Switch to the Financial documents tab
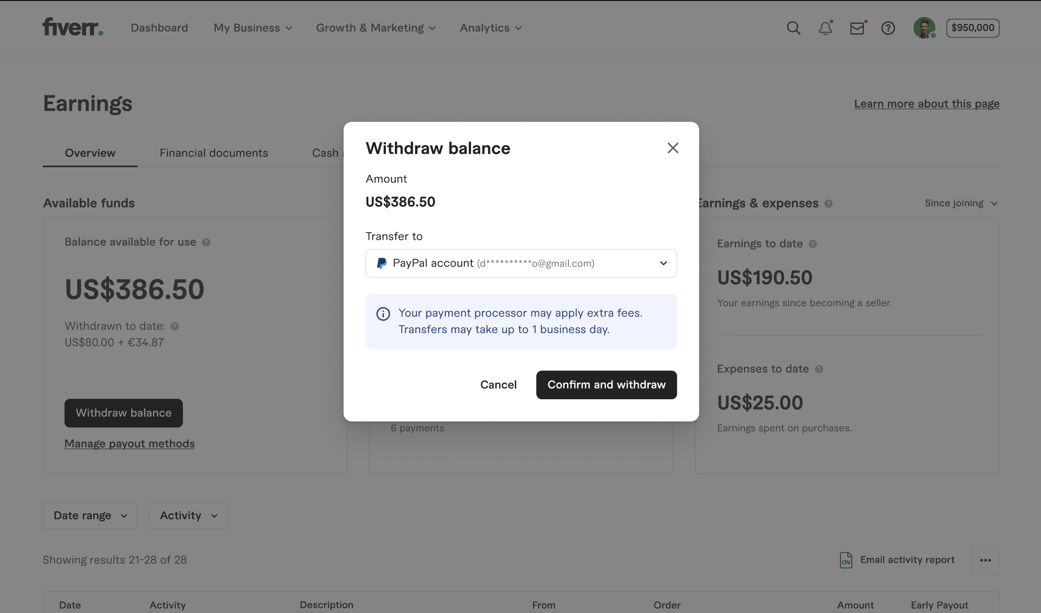 pos(214,153)
